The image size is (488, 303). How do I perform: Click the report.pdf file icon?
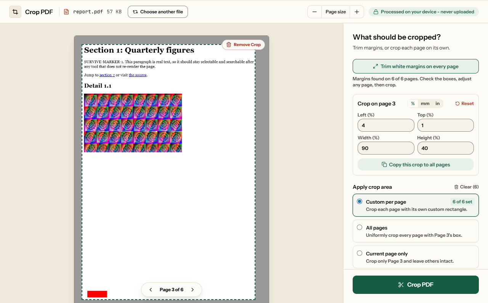pos(66,12)
